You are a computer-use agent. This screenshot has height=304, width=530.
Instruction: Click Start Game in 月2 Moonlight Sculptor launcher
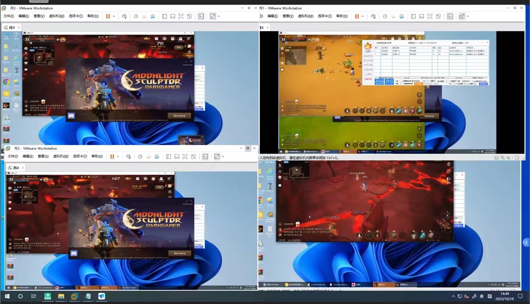point(180,253)
